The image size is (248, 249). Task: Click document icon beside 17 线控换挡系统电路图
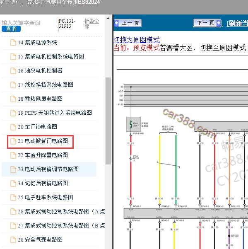13,85
